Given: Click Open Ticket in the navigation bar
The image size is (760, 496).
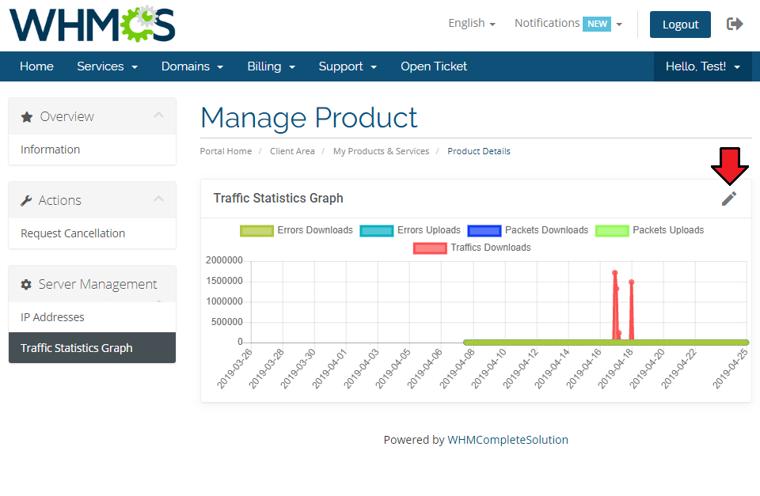Looking at the screenshot, I should pos(434,66).
